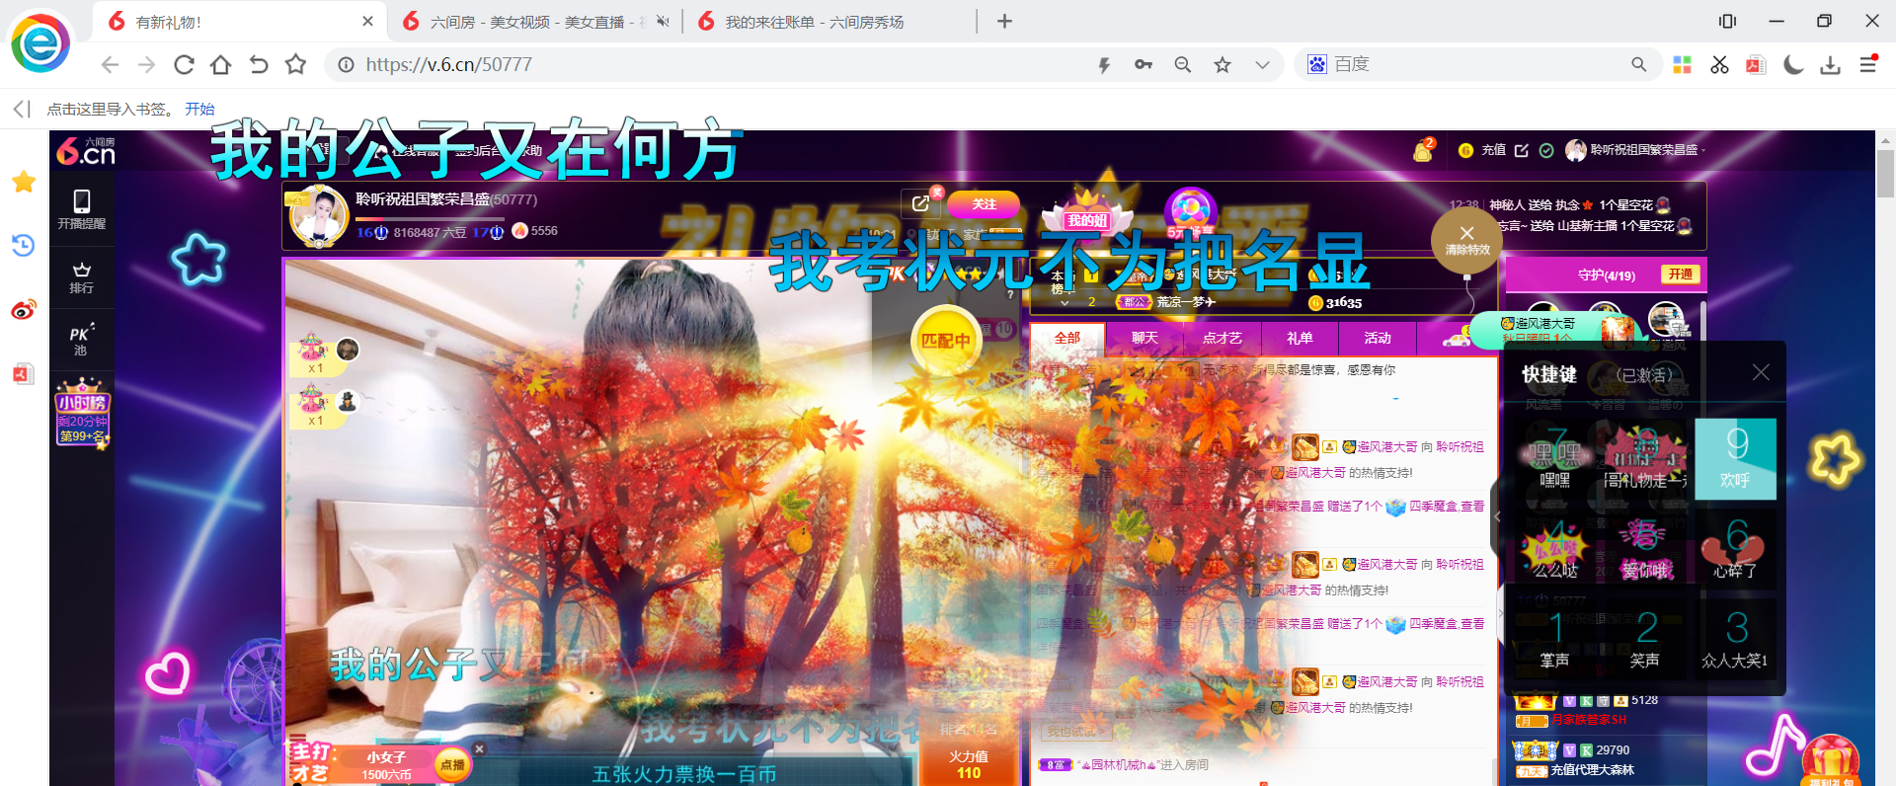Unmute the 六间房 tab speaker icon
Viewport: 1896px width, 786px height.
tap(663, 22)
